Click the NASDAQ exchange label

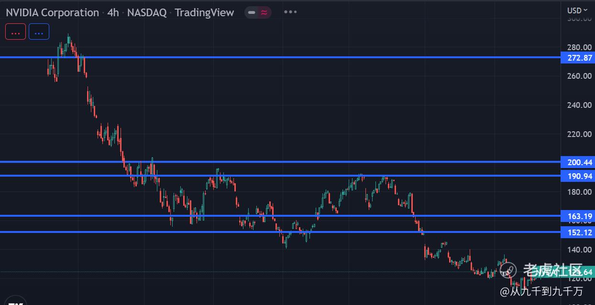point(147,13)
